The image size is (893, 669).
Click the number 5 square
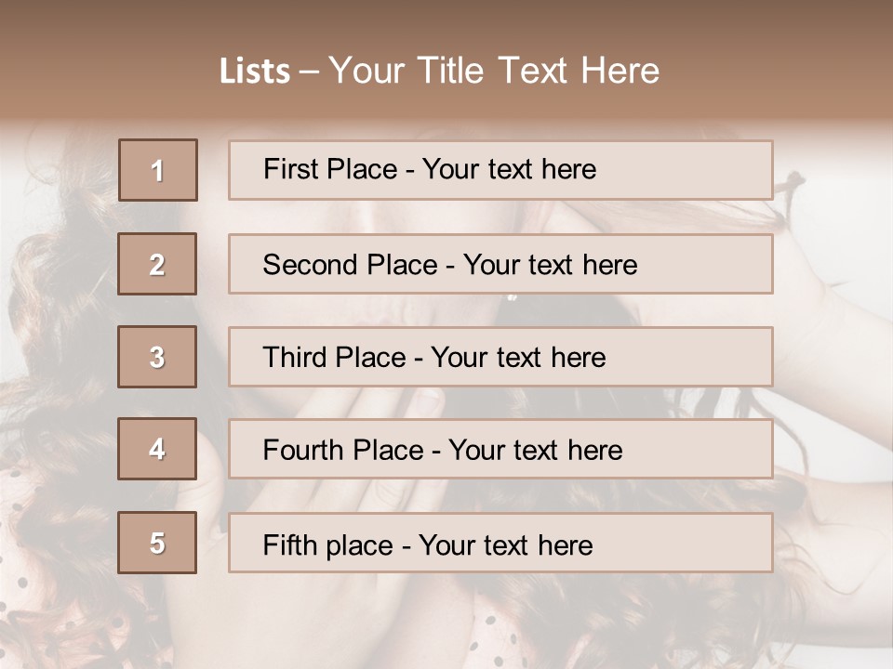click(157, 543)
